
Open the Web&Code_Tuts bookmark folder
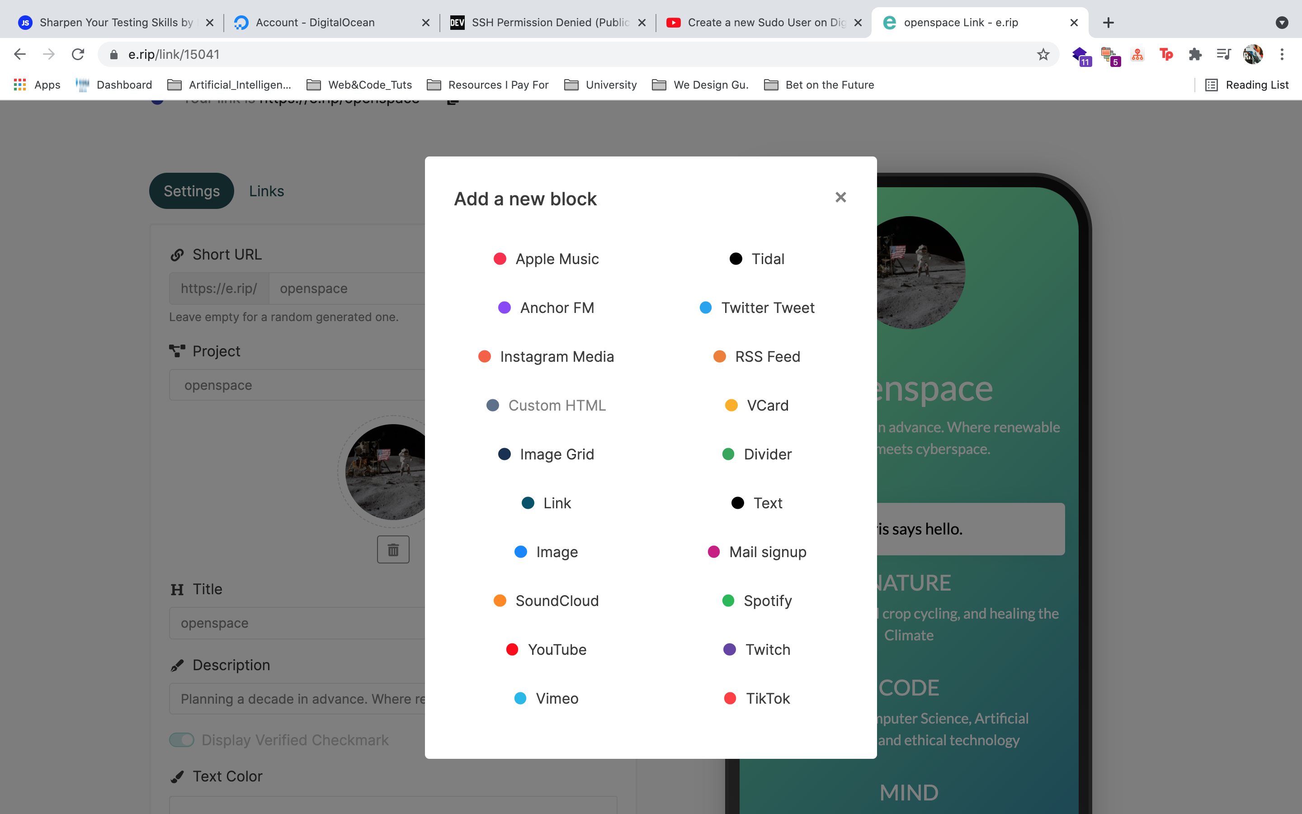point(359,85)
